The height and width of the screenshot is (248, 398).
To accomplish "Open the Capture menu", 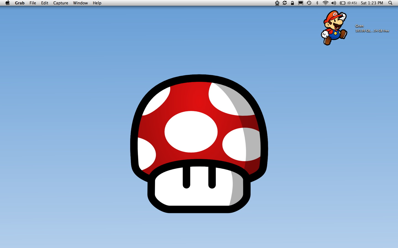I will point(61,3).
